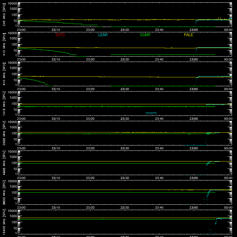Click 23:20 time label below 410 MHz panel
This screenshot has width=237, height=237.
point(90,60)
